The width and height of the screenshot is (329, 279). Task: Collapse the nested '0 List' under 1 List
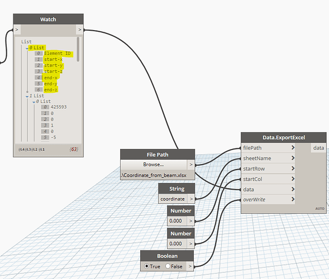point(34,102)
